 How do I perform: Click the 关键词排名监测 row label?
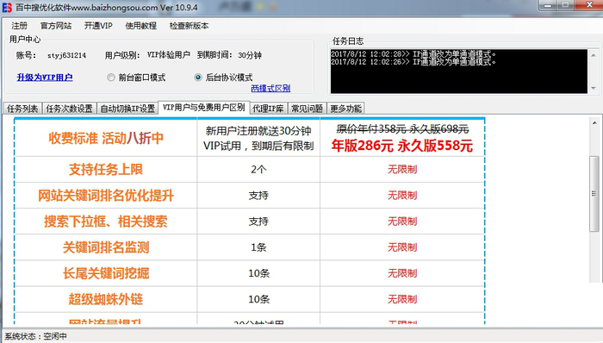click(x=106, y=247)
